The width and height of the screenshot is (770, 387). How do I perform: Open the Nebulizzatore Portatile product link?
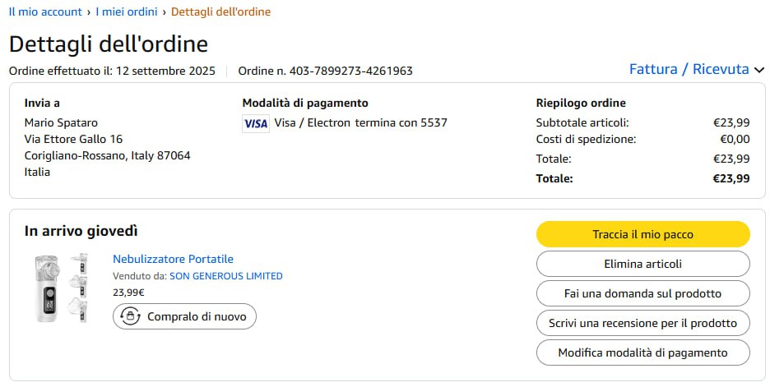pyautogui.click(x=173, y=259)
